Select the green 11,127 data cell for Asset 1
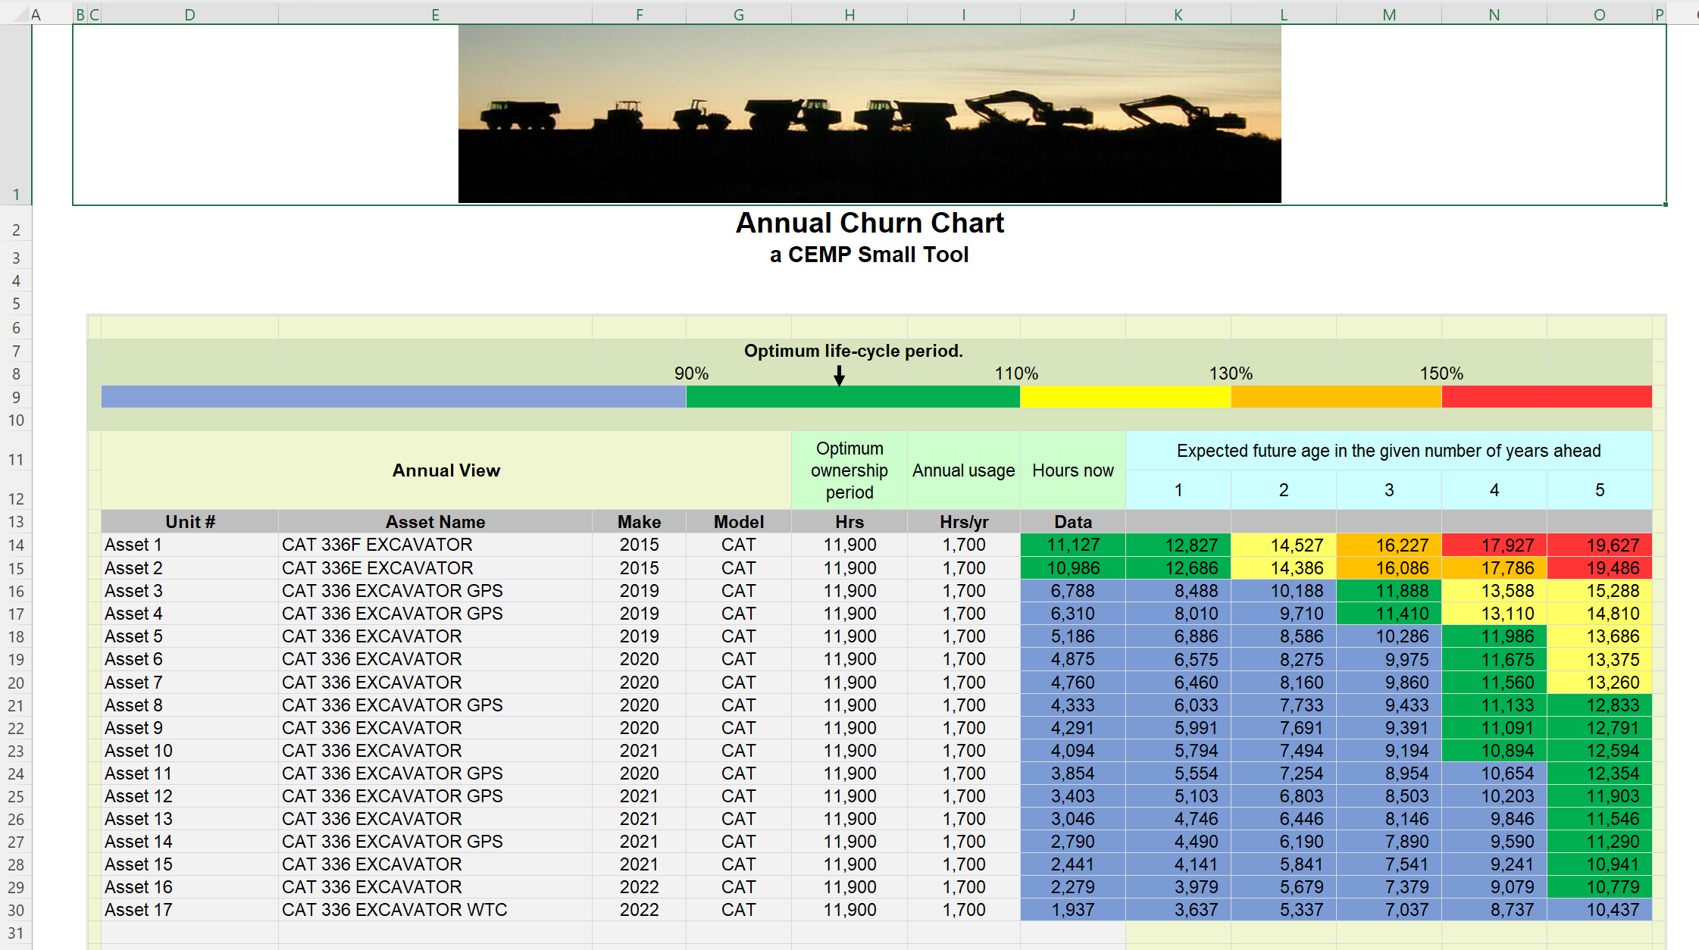This screenshot has width=1699, height=950. click(x=1073, y=544)
